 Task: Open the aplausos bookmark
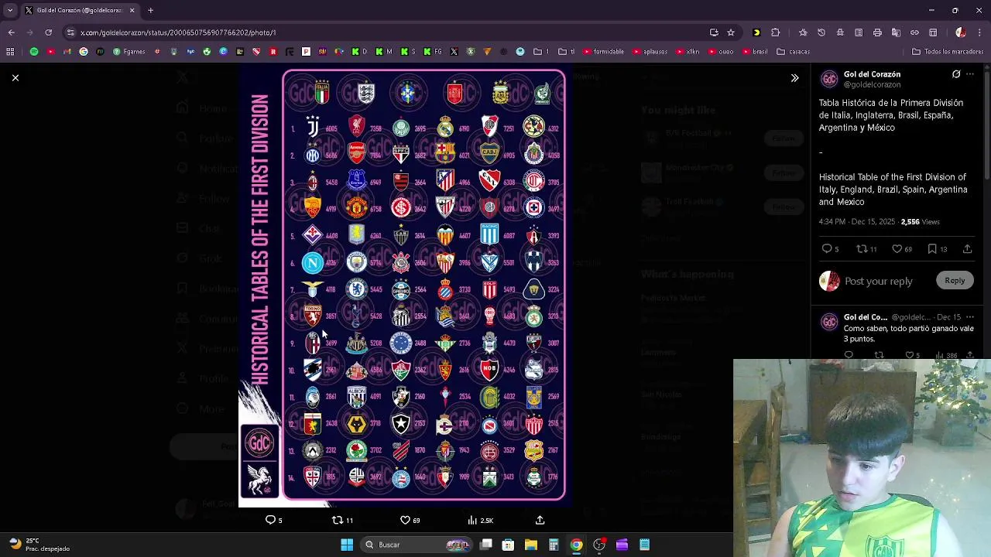[x=650, y=52]
